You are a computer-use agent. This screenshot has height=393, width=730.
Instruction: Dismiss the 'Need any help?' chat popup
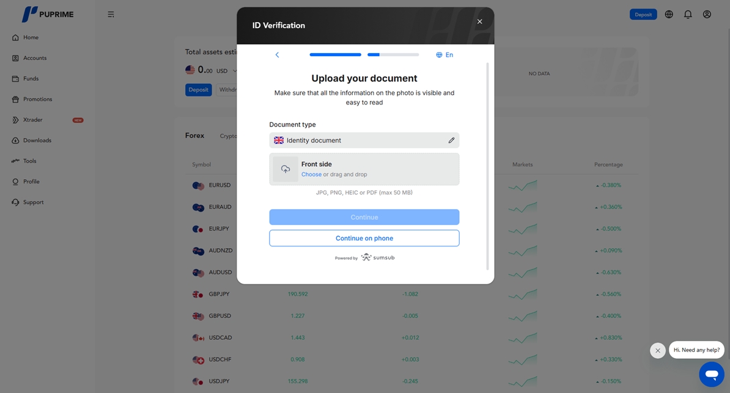[657, 350]
